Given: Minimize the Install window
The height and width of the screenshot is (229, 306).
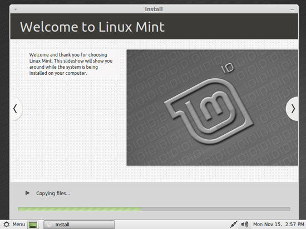Looking at the screenshot, I should click(292, 9).
